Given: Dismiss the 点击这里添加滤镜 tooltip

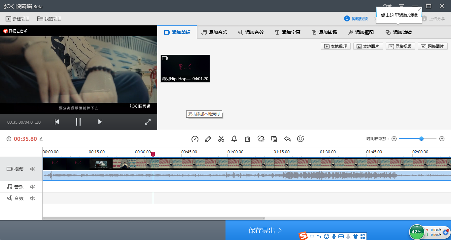Looking at the screenshot, I should pos(419,10).
